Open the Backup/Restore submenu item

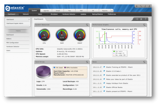[x=98, y=14]
